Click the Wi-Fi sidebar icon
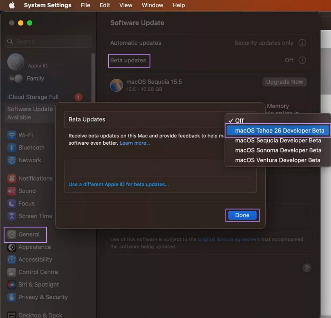 12,135
